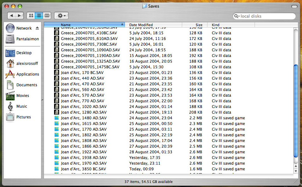Go forward with the right arrow button

20,15
